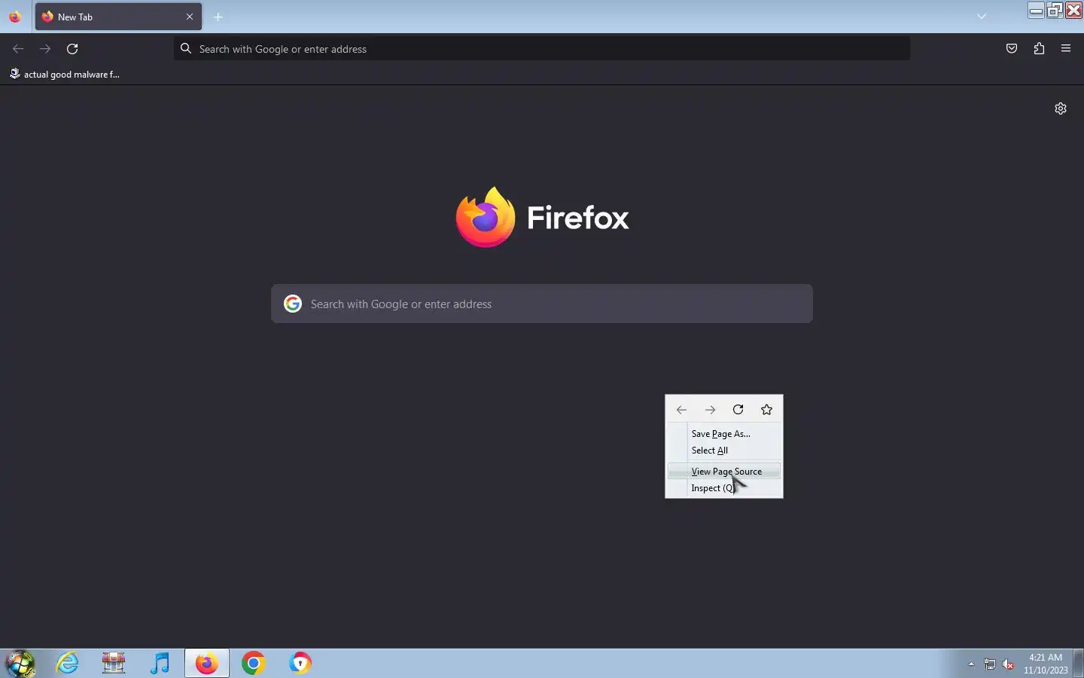
Task: Show hidden tray icons arrow
Action: coord(971,664)
